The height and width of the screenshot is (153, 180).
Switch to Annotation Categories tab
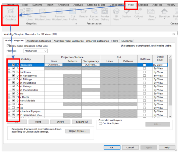pos(39,41)
